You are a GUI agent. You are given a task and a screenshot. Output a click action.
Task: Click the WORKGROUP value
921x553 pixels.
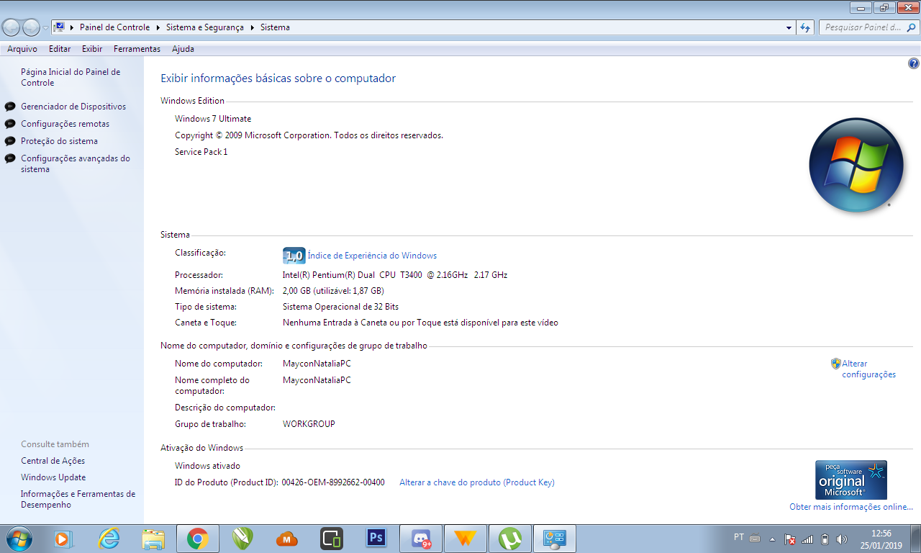pyautogui.click(x=309, y=424)
